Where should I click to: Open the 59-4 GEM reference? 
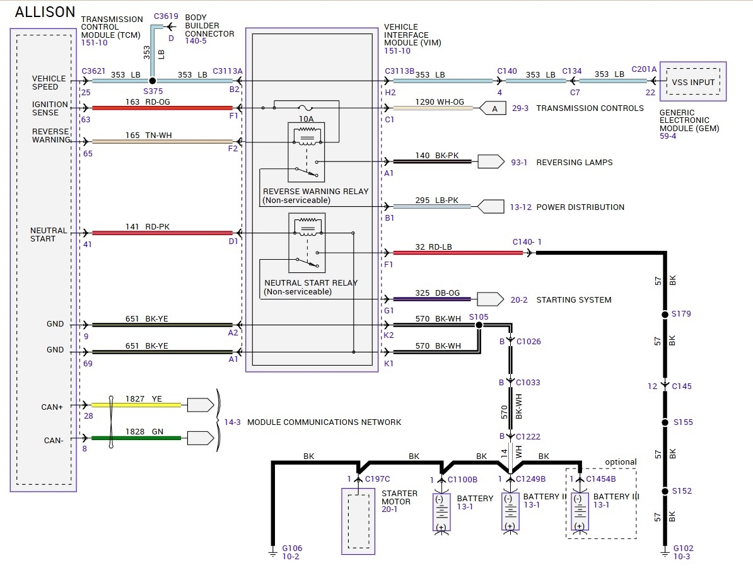pyautogui.click(x=667, y=136)
